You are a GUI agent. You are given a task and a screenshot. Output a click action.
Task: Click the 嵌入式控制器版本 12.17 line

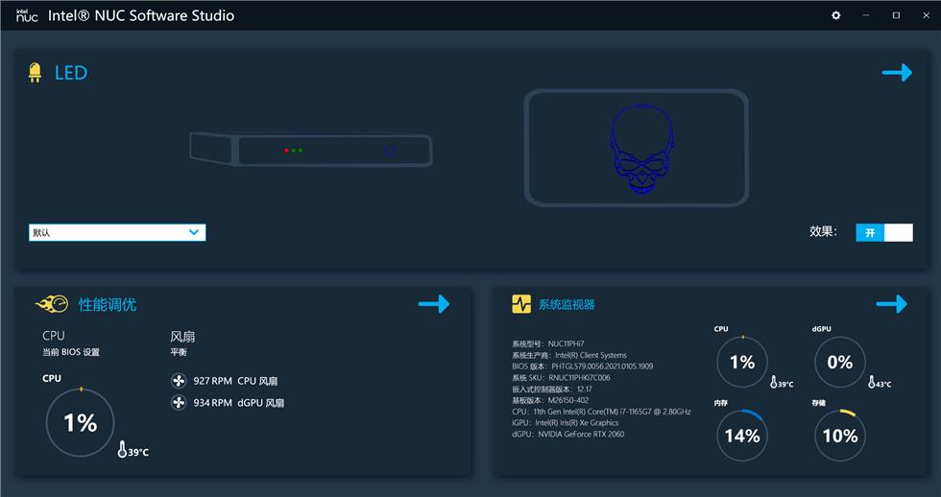(552, 390)
